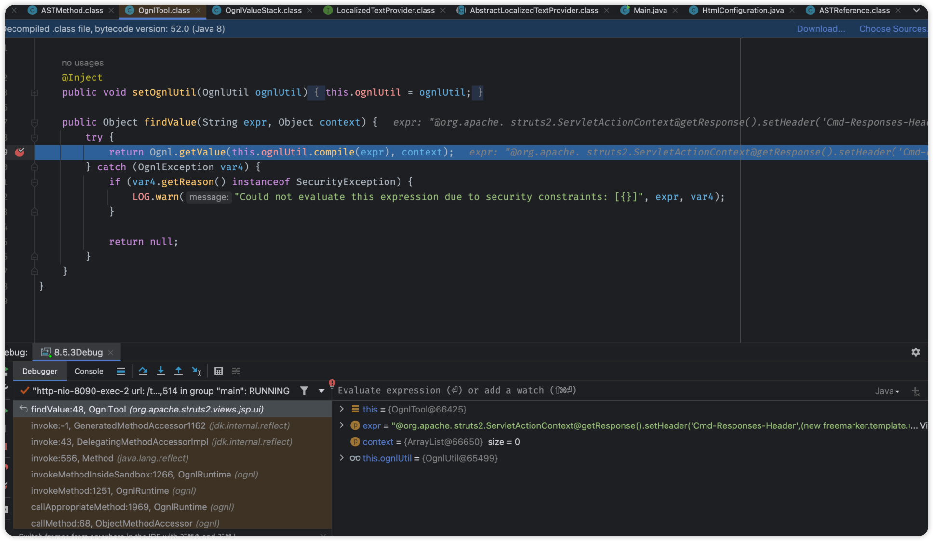
Task: Select the invoke:566, Method stack frame
Action: pyautogui.click(x=172, y=458)
